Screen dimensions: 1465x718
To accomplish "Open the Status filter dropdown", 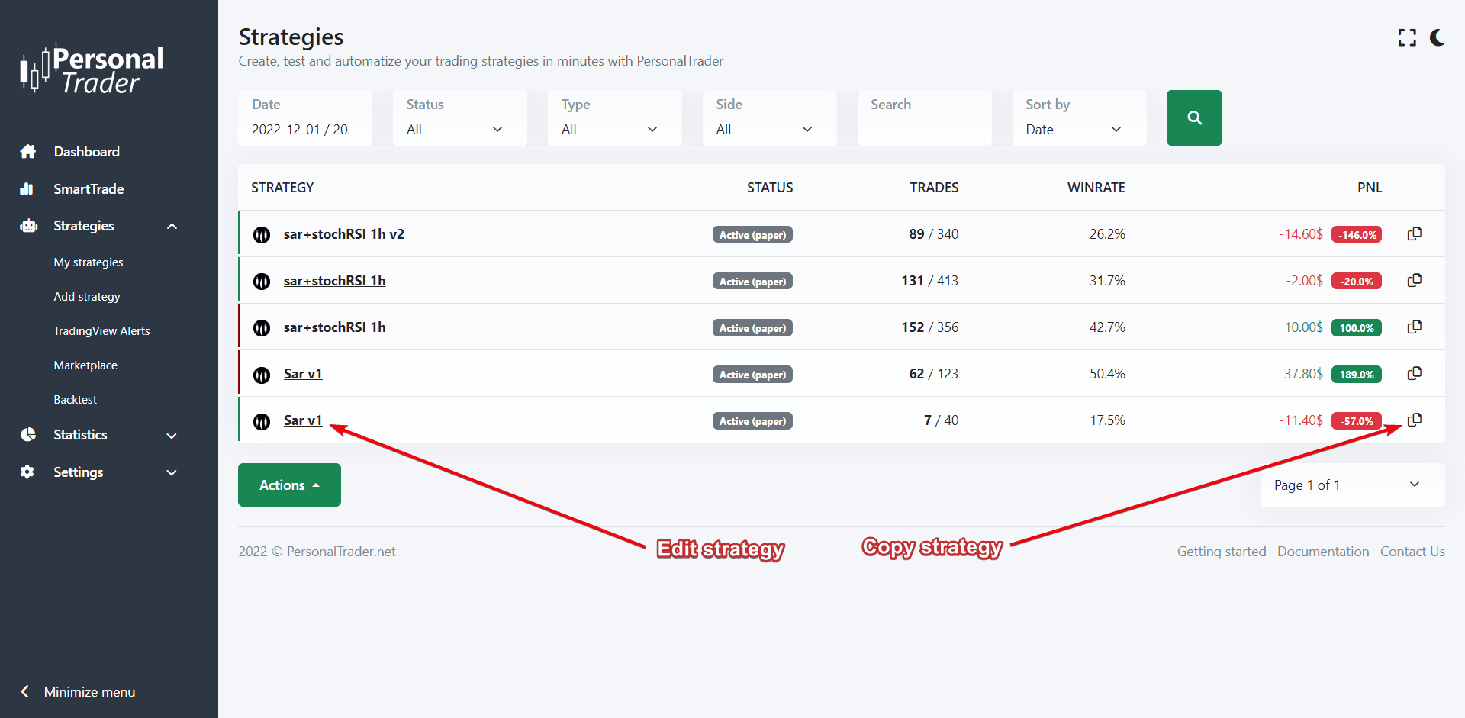I will coord(459,129).
